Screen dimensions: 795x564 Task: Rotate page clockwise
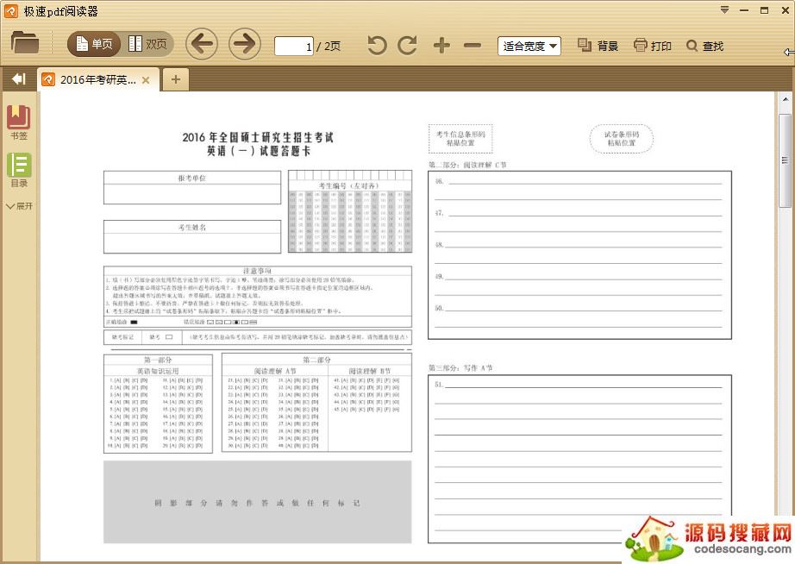[407, 46]
